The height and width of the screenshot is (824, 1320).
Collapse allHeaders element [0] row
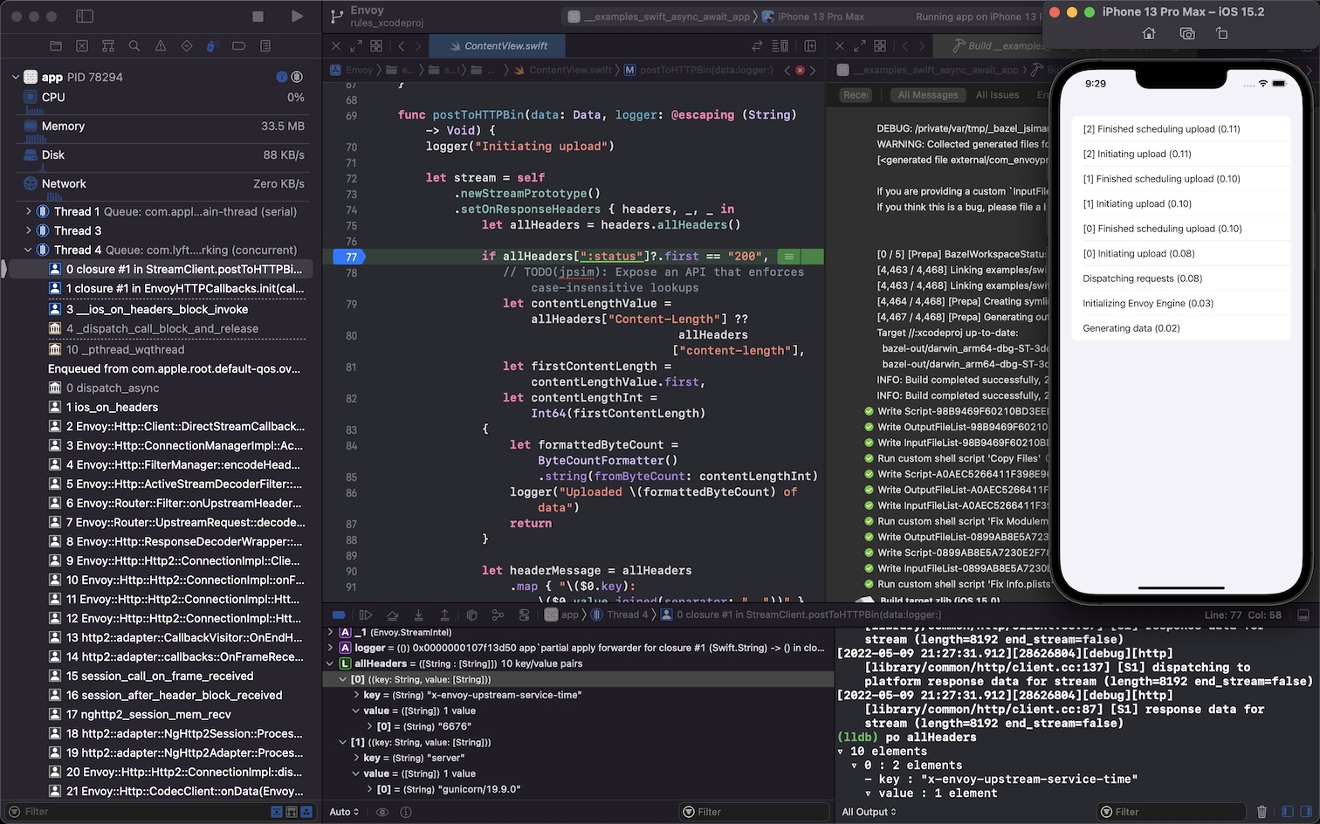(342, 679)
